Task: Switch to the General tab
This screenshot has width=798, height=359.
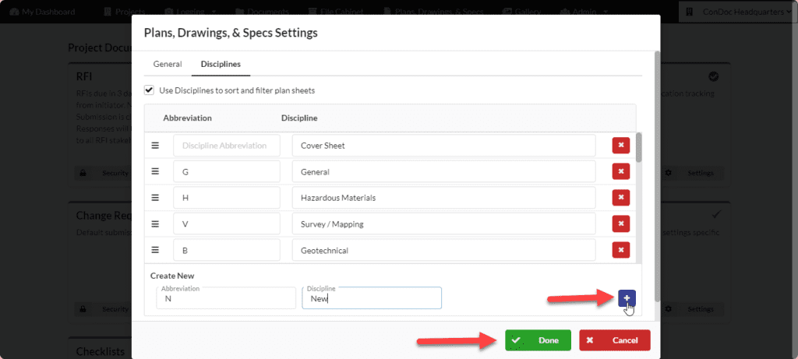Action: pos(168,64)
